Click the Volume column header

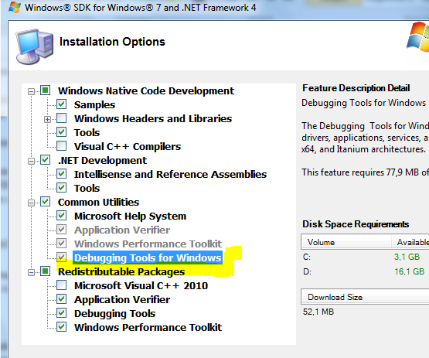346,242
